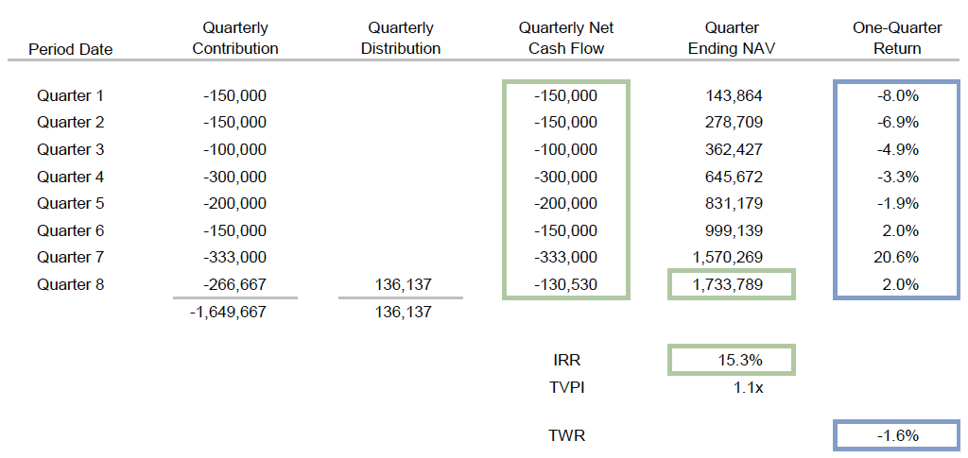
Task: Click the Quarter 8 distribution 136,137
Action: click(401, 283)
